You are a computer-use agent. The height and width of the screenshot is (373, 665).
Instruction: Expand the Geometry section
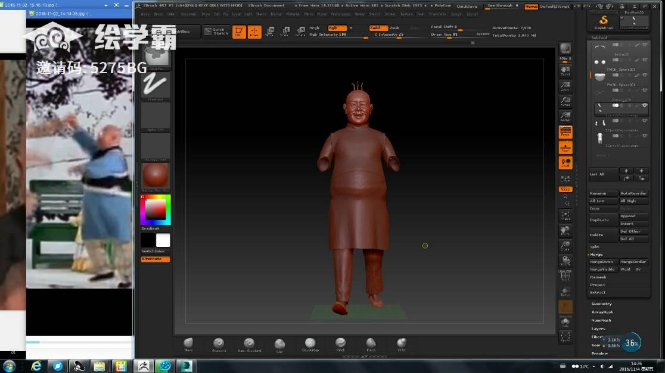601,304
